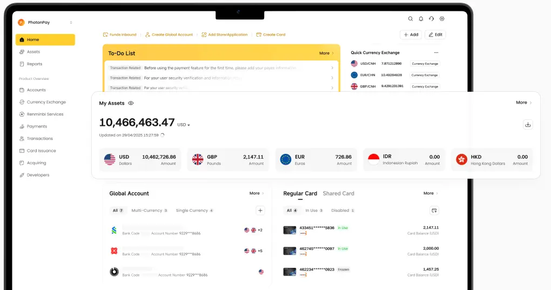Refresh the assets updated timestamp
The height and width of the screenshot is (290, 551).
[163, 135]
